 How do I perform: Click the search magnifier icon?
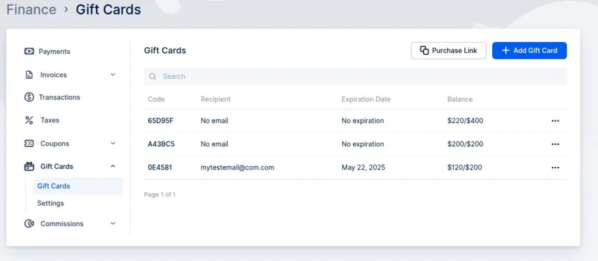(152, 76)
